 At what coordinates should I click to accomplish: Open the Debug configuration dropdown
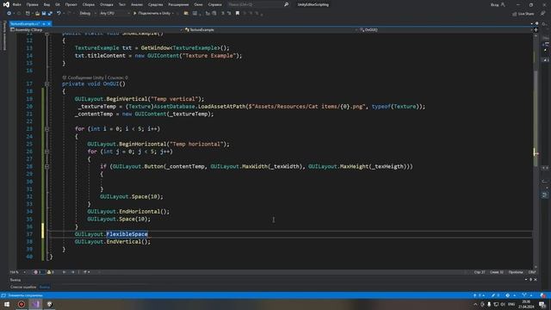[x=87, y=14]
